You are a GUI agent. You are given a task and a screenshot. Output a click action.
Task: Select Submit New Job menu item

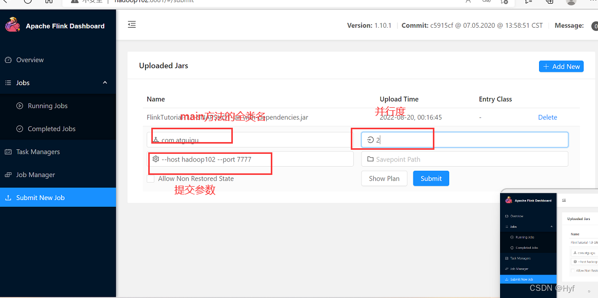pyautogui.click(x=58, y=197)
